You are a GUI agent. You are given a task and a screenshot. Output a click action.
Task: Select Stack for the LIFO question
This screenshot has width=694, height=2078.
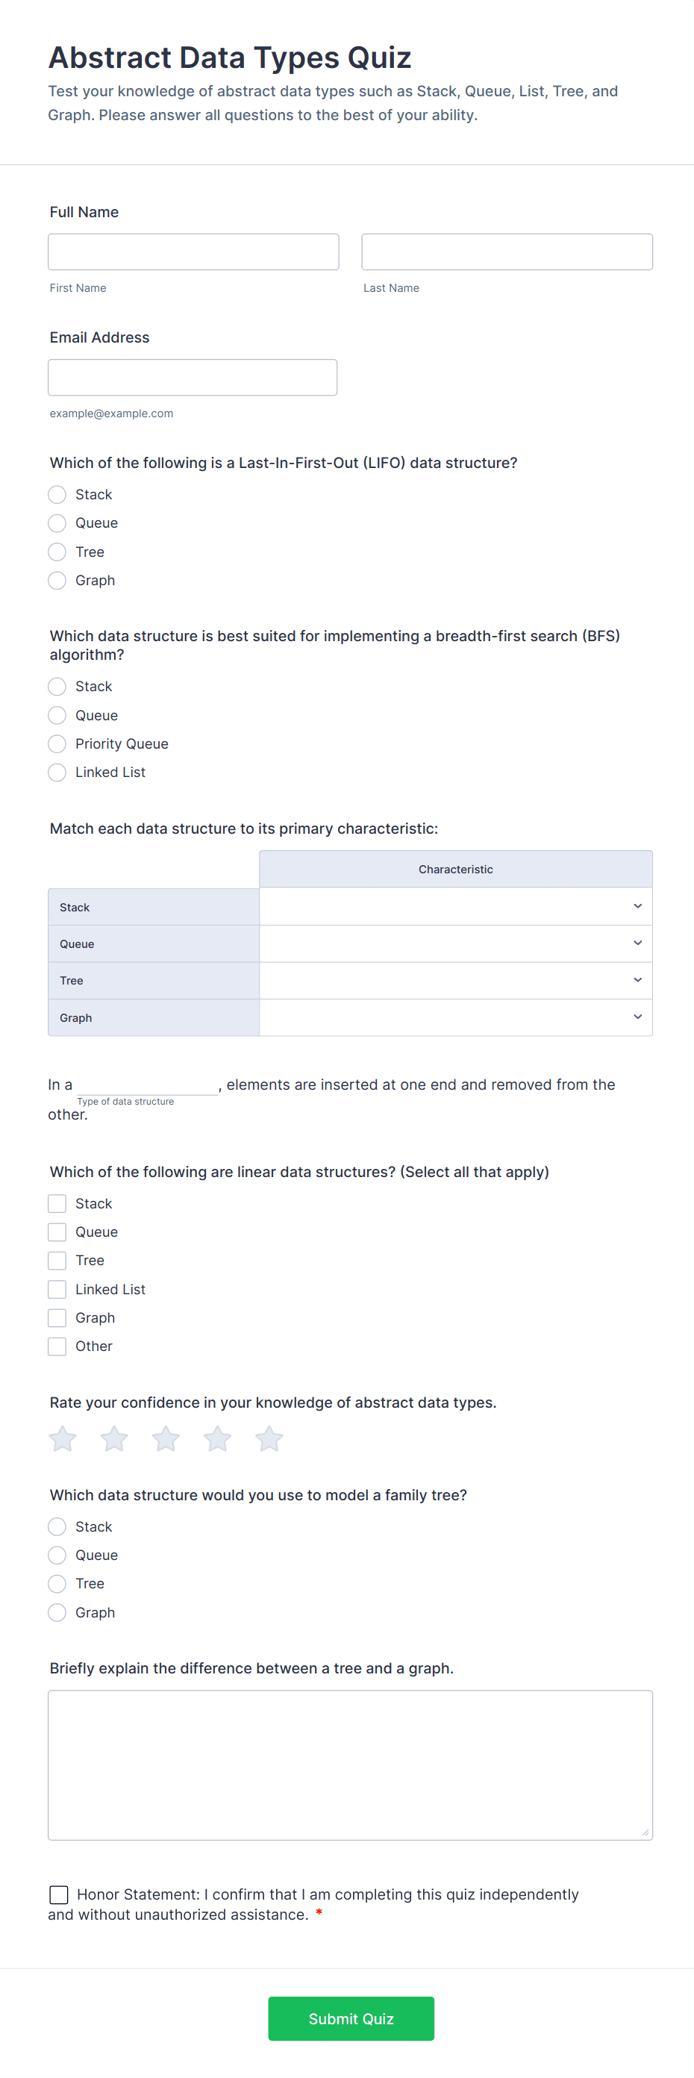click(x=57, y=494)
